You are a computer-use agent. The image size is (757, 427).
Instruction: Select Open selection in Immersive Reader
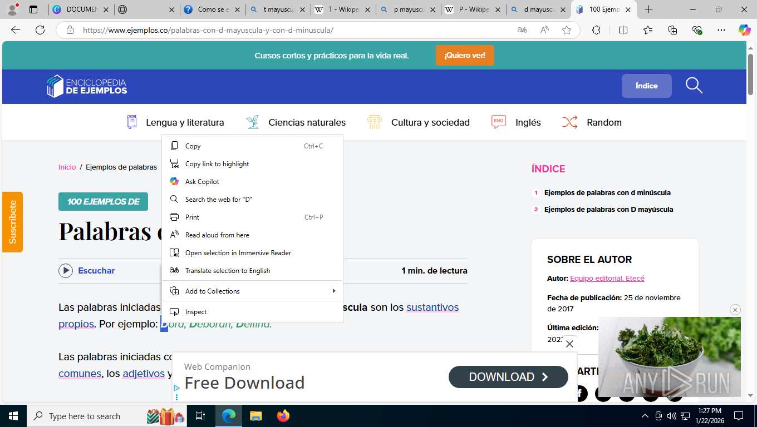click(x=252, y=253)
